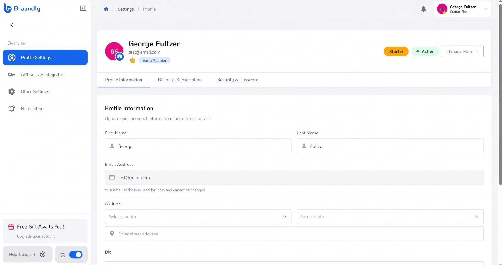Viewport: 503px width, 265px height.
Task: Click the person icon in Last Name
Action: pyautogui.click(x=304, y=146)
